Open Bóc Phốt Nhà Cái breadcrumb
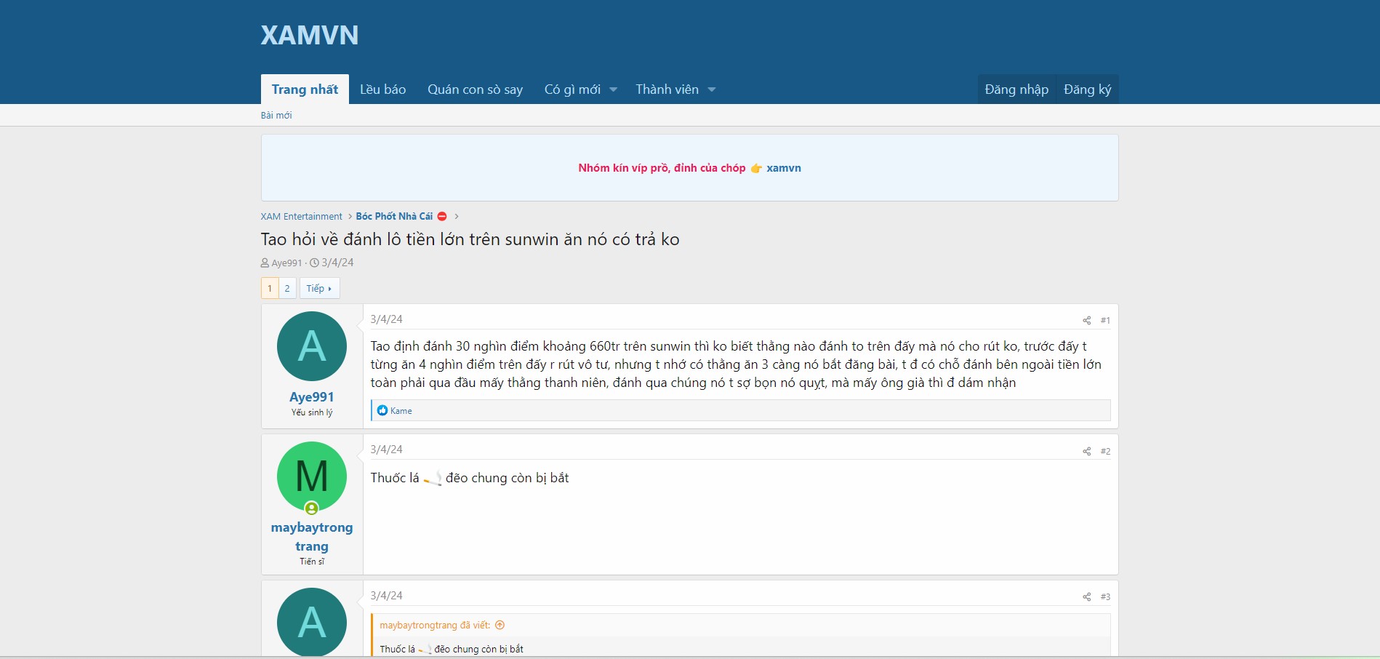Viewport: 1380px width, 659px height. 394,217
